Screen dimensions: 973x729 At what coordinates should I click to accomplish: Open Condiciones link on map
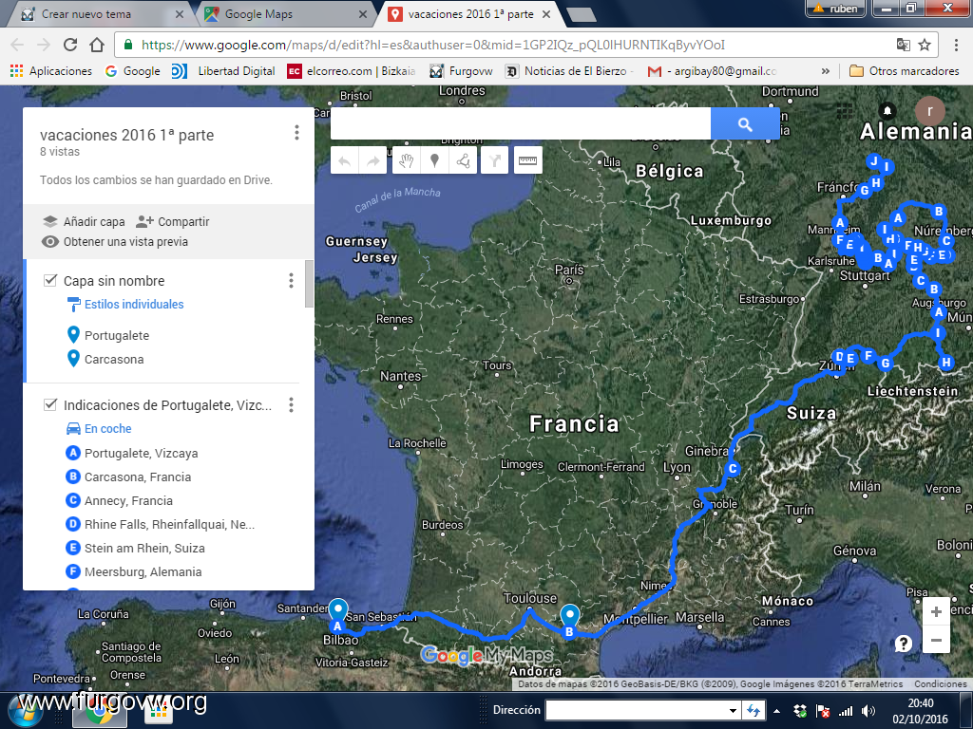tap(940, 683)
